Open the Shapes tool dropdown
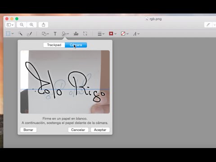 (x=45, y=34)
